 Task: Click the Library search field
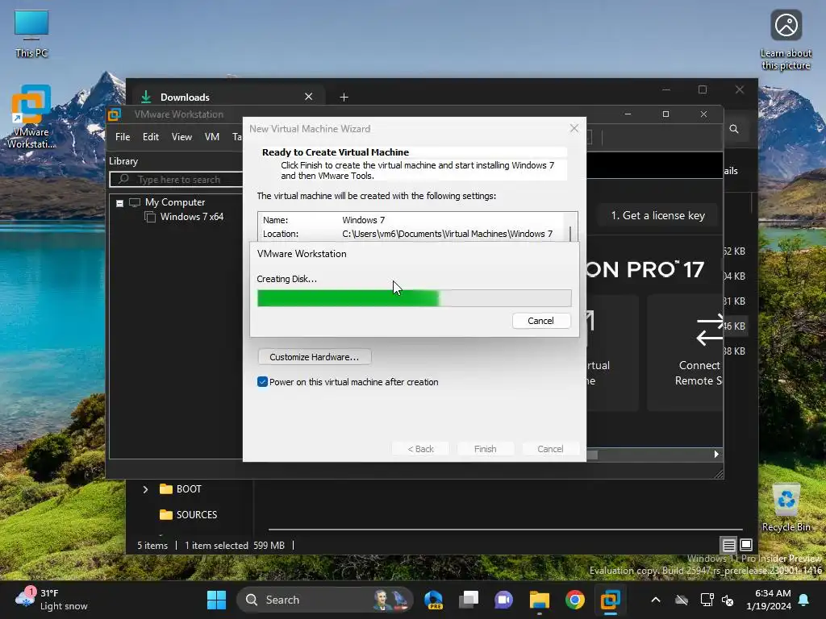[176, 180]
